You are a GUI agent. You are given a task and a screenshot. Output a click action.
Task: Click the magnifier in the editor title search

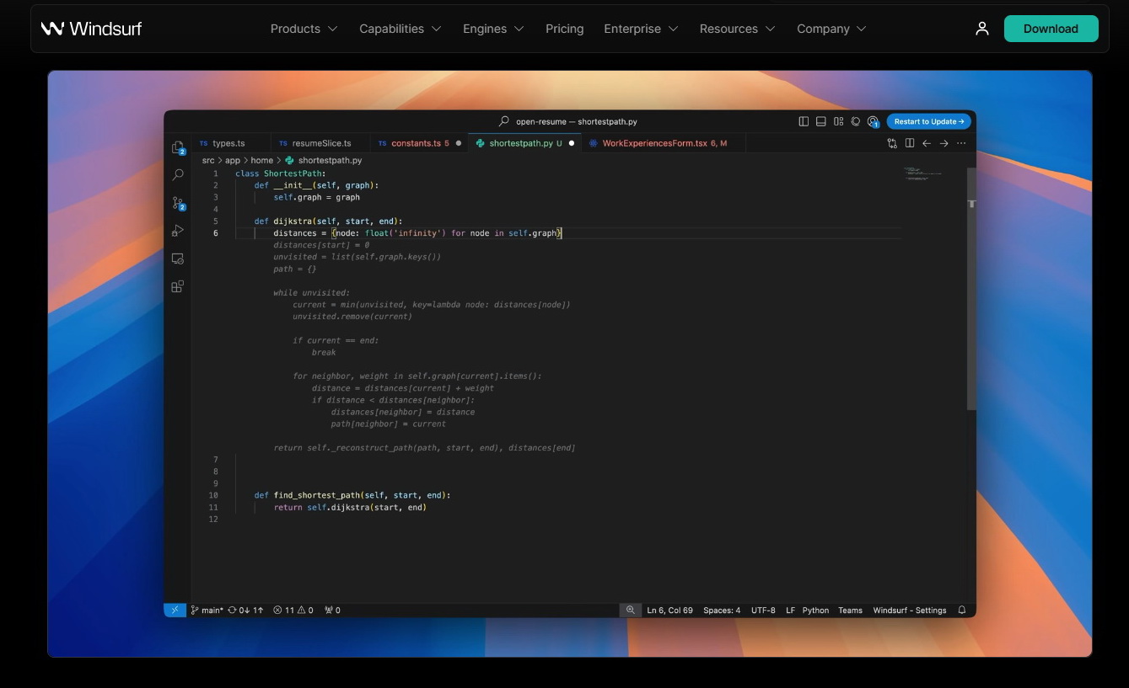pos(504,121)
